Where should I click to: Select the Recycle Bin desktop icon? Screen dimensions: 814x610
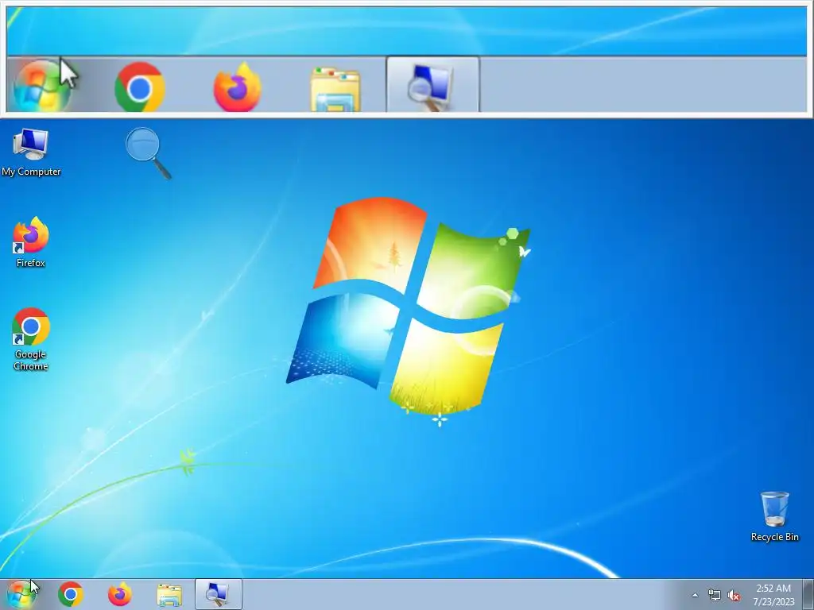(x=774, y=516)
